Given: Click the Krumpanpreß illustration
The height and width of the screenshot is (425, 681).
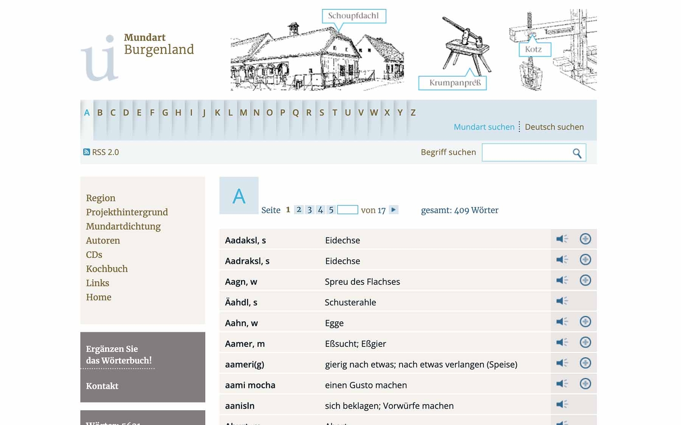Looking at the screenshot, I should 455,53.
